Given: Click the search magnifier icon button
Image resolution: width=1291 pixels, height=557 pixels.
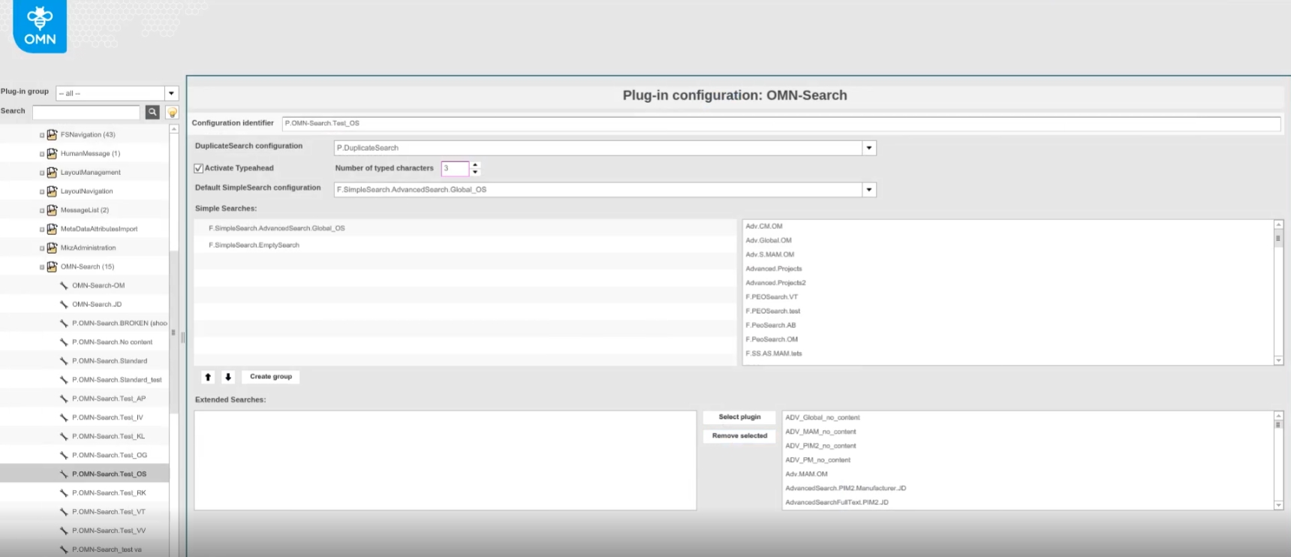Looking at the screenshot, I should click(152, 112).
